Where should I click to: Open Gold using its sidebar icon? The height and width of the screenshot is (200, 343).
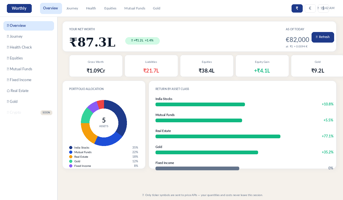point(8,101)
